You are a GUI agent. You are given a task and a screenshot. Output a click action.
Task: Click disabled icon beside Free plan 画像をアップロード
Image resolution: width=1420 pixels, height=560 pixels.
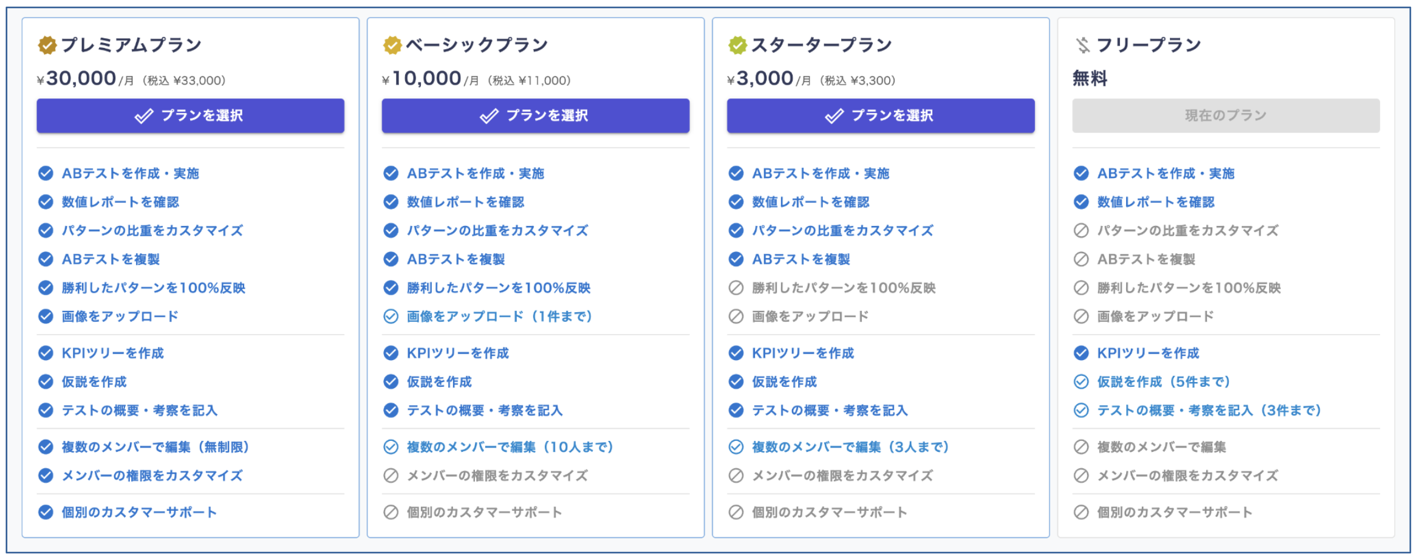coord(1081,316)
